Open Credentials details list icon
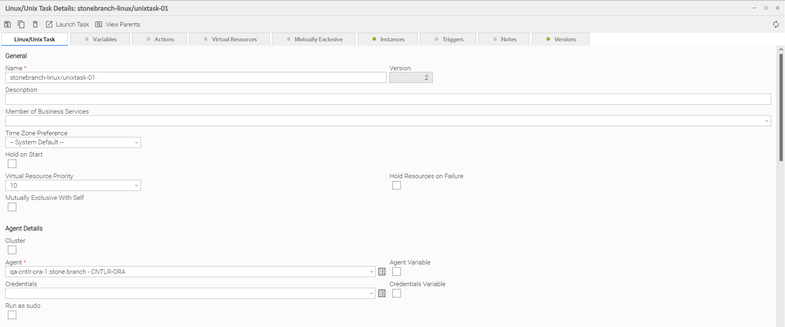 point(382,293)
